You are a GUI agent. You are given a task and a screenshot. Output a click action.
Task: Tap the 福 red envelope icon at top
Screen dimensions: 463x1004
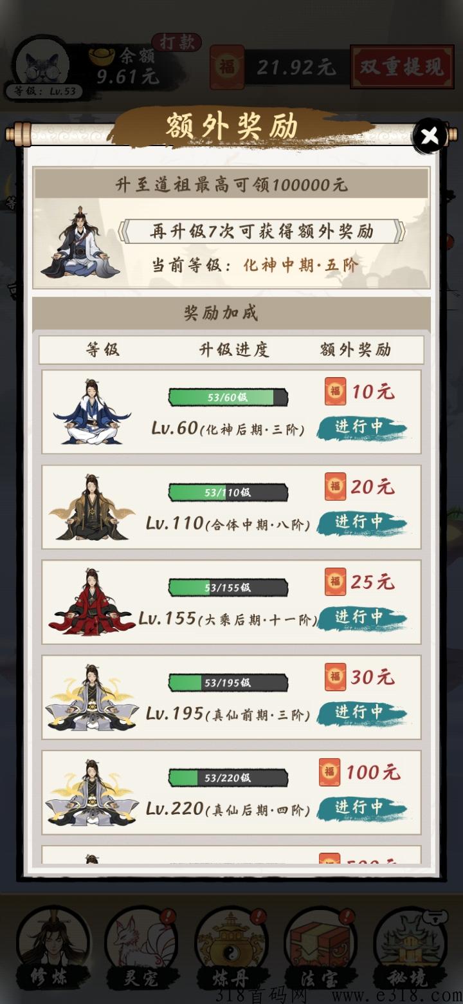coord(227,67)
